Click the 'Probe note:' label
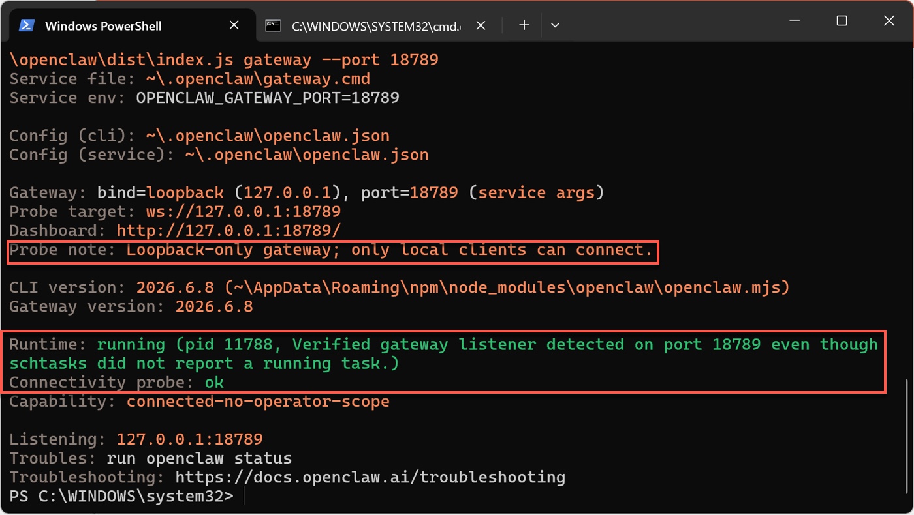Viewport: 914px width, 515px height. (x=62, y=250)
